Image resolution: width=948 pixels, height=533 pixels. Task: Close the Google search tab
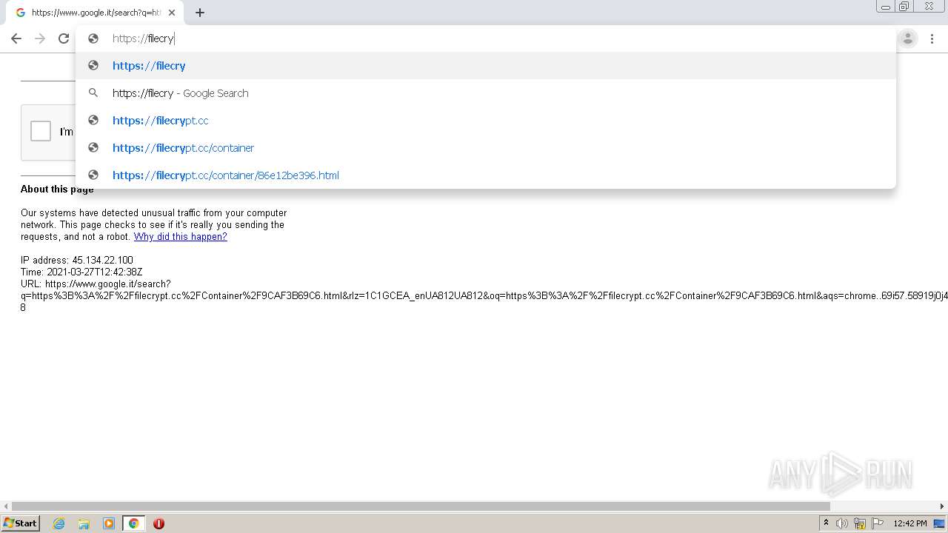(x=171, y=13)
